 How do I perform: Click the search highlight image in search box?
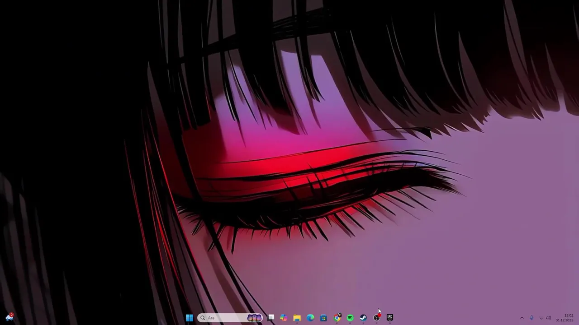pyautogui.click(x=255, y=318)
